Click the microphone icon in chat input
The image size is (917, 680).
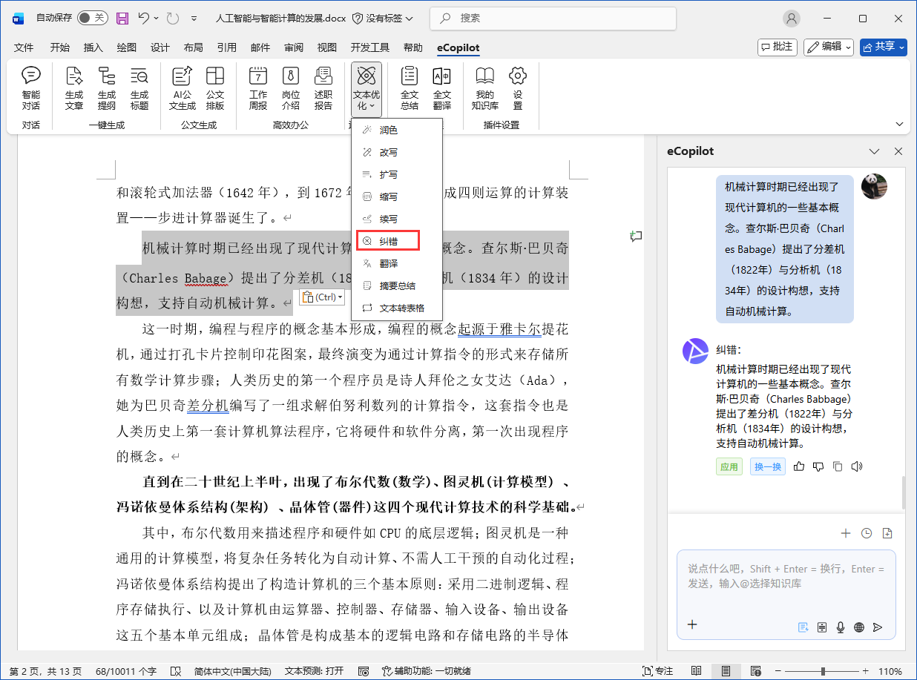click(x=841, y=627)
